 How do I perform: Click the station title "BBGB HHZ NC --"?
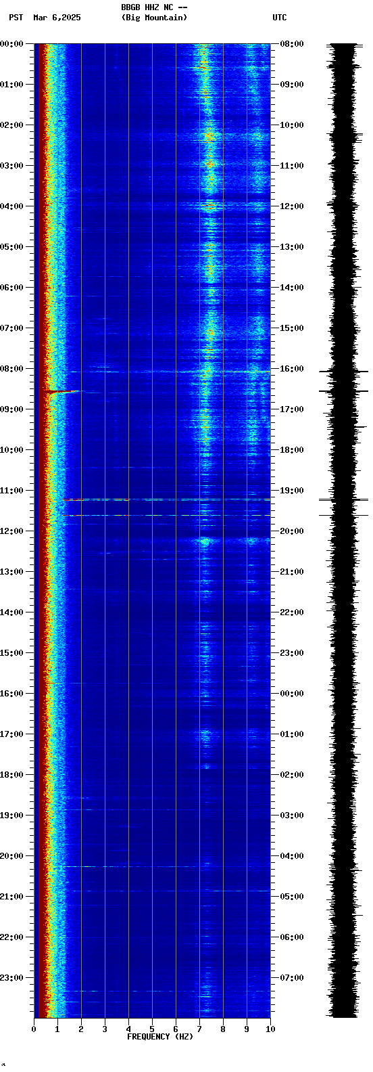pos(154,7)
